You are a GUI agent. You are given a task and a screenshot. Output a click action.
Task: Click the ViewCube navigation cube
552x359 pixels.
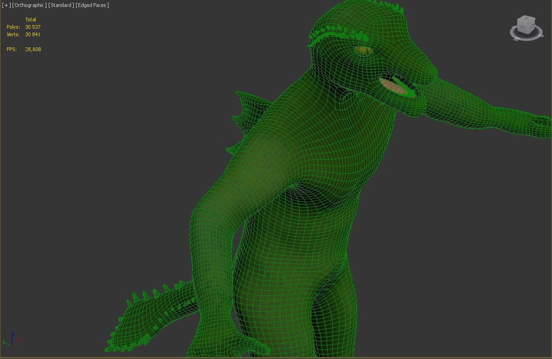[526, 25]
